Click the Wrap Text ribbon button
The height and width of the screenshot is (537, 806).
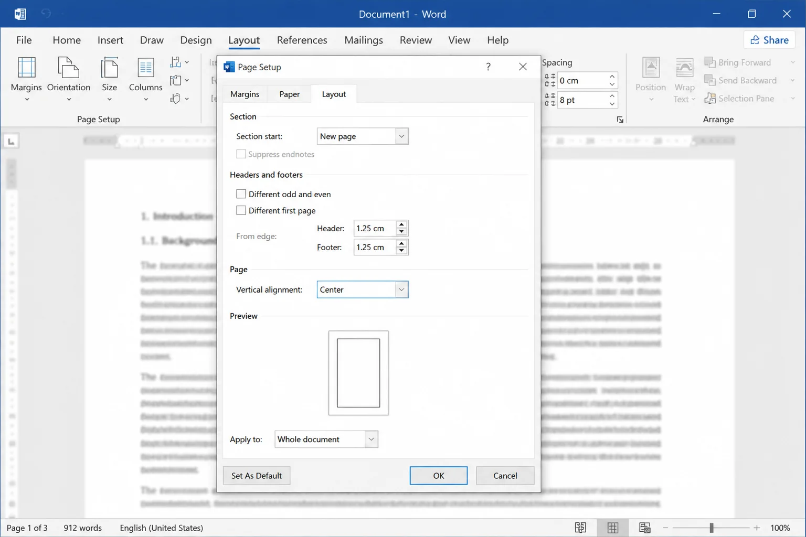684,80
